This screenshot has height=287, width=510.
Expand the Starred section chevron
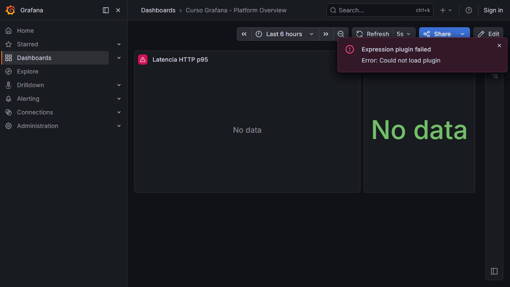[119, 44]
